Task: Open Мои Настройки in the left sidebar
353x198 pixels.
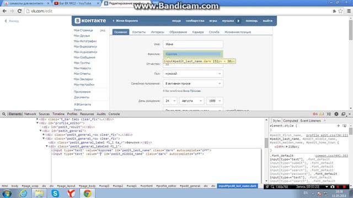Action: pyautogui.click(x=84, y=85)
